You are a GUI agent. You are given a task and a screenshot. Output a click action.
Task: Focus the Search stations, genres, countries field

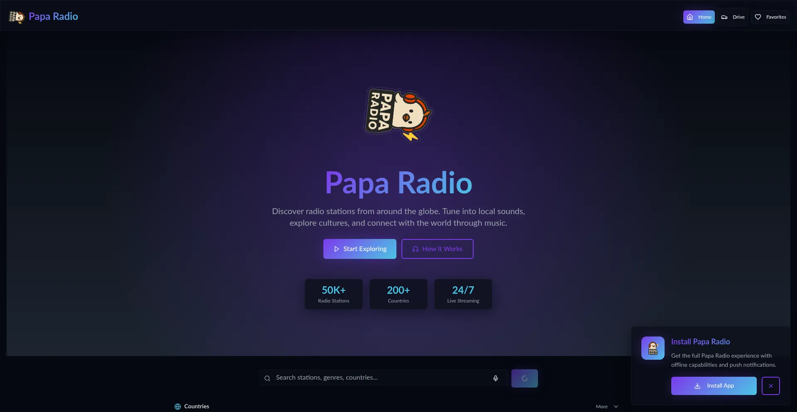383,378
